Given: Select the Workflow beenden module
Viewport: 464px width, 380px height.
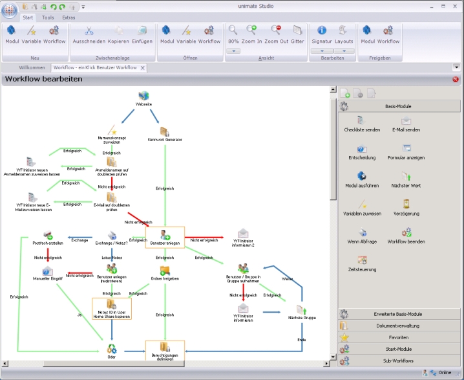Looking at the screenshot, I should (406, 235).
